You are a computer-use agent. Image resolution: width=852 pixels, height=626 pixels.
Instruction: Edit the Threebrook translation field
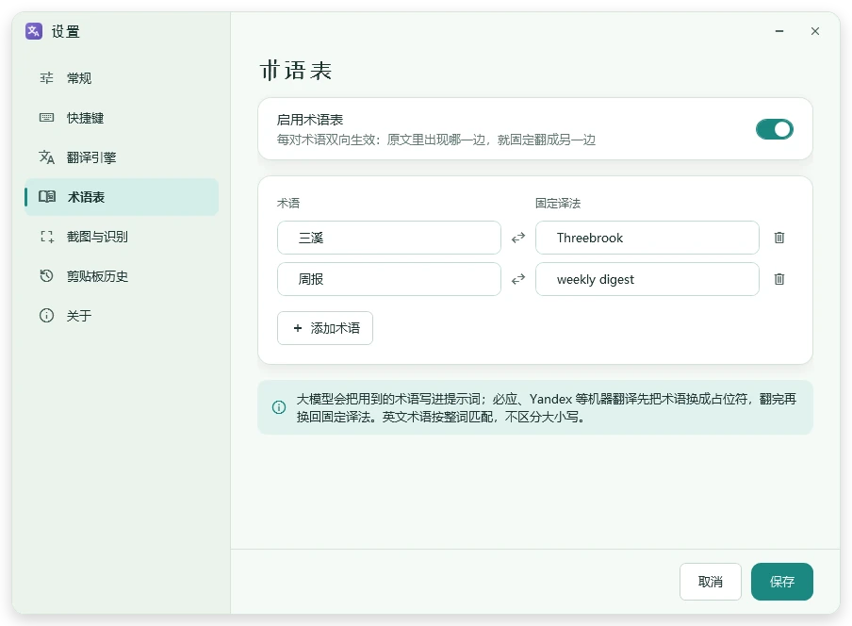click(647, 238)
